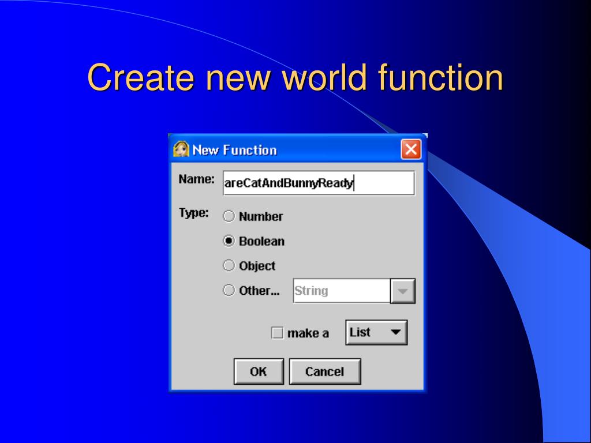
Task: Confirm with the OK button
Action: tap(259, 371)
